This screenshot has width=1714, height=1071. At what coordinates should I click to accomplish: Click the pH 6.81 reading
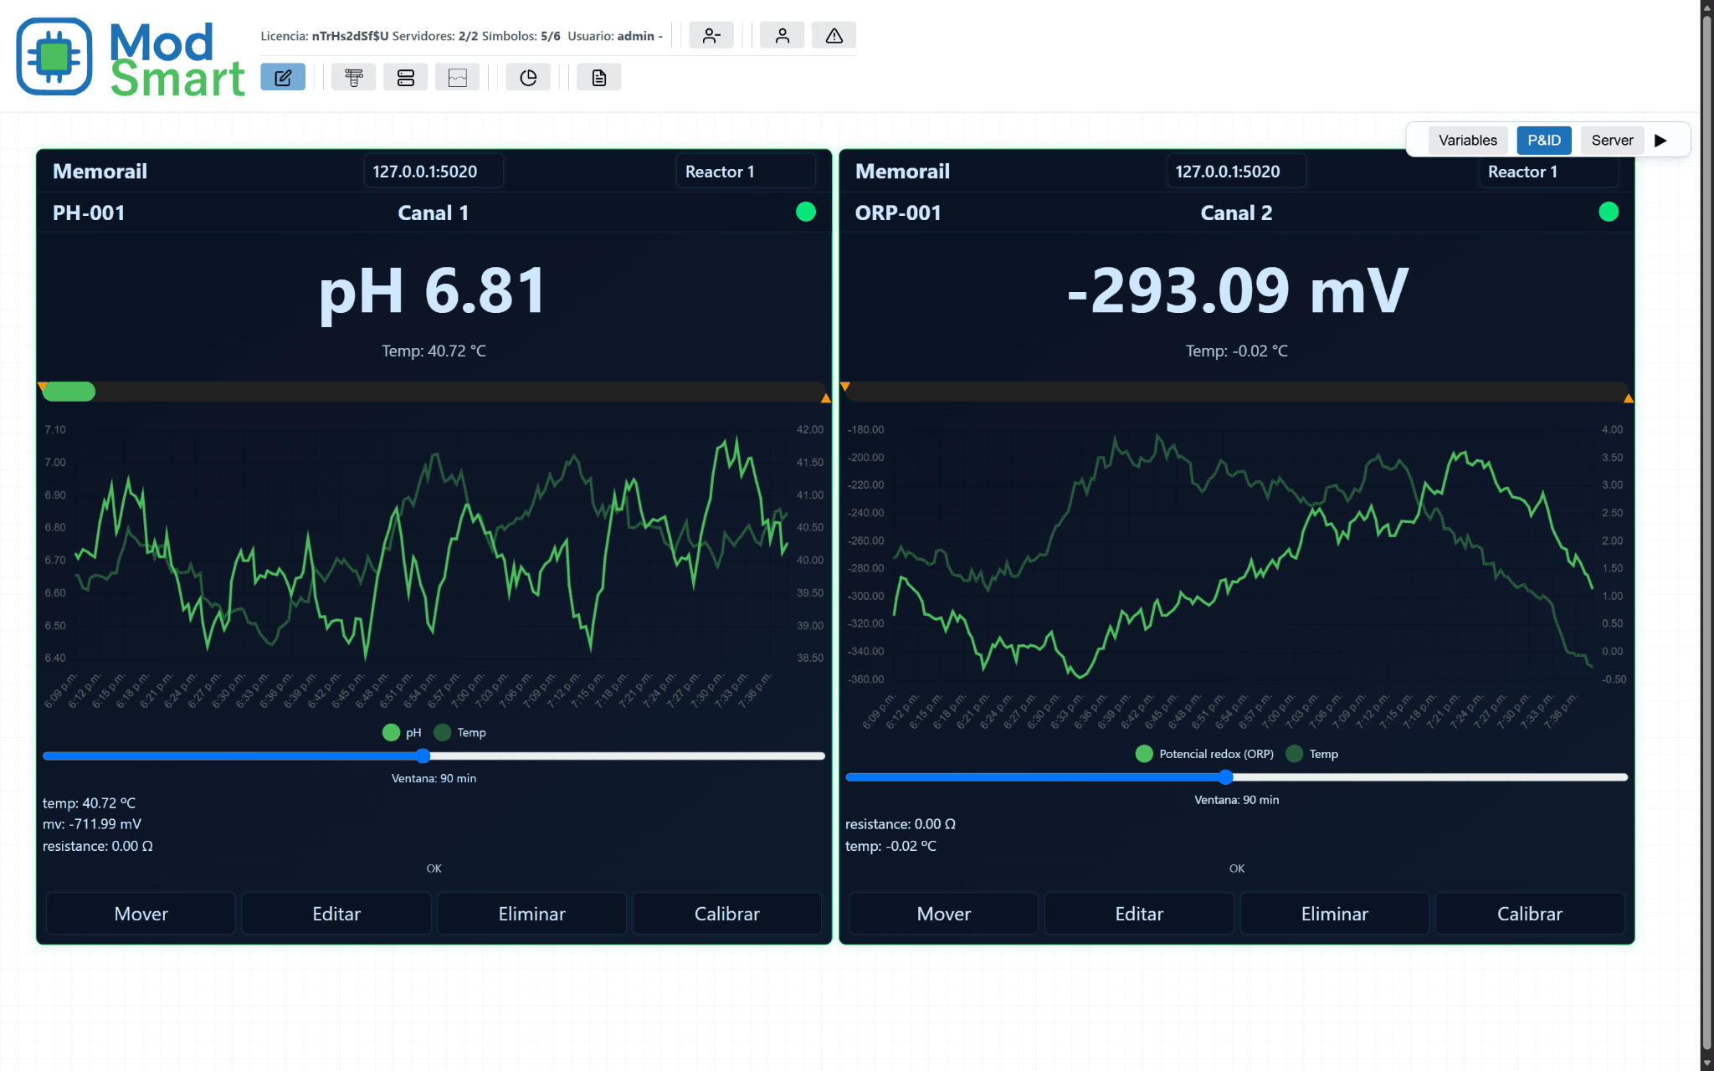point(434,291)
